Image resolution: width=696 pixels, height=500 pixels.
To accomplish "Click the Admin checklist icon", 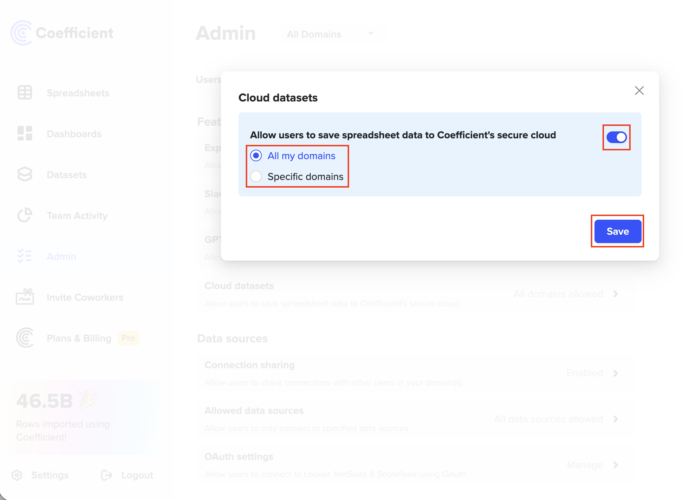I will click(25, 256).
